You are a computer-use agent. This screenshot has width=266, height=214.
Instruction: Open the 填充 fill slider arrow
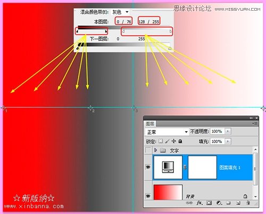(x=228, y=141)
